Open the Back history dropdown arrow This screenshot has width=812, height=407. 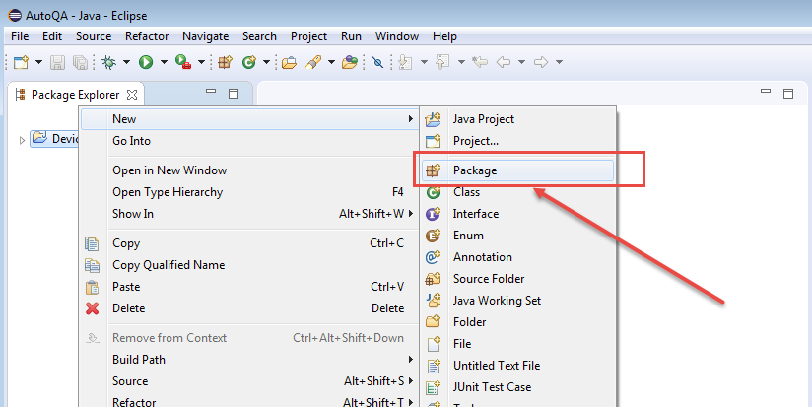point(521,62)
